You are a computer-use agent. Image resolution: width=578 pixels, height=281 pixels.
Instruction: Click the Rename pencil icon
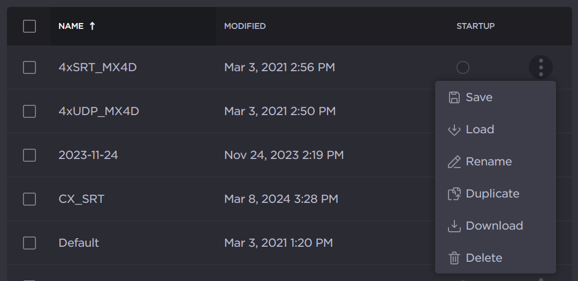pos(454,162)
